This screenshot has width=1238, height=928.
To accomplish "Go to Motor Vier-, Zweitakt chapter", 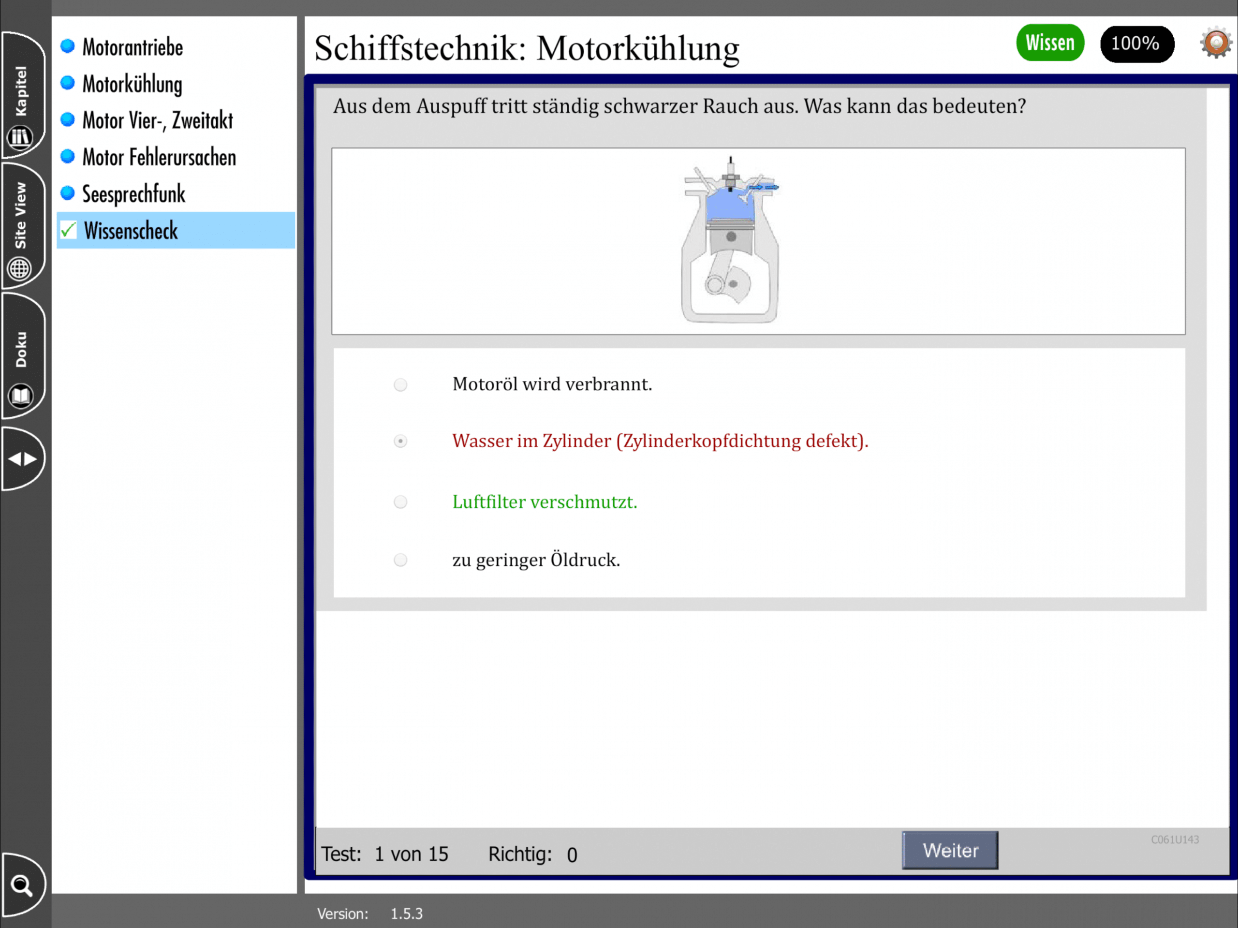I will coord(157,120).
